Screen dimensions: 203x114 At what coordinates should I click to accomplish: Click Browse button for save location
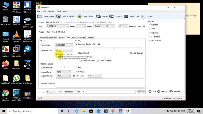(141, 92)
